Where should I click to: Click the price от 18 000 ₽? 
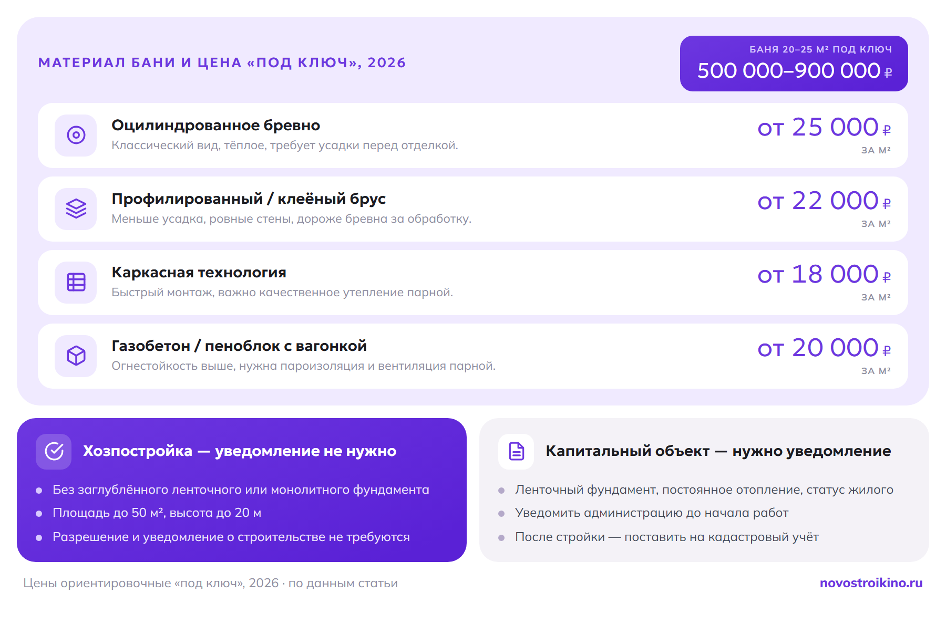824,275
